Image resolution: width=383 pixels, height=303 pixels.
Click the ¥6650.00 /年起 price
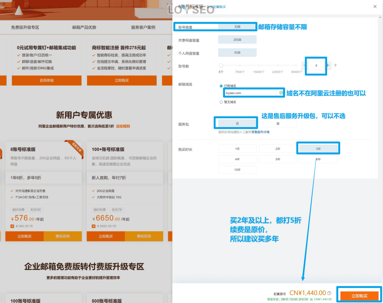point(111,218)
